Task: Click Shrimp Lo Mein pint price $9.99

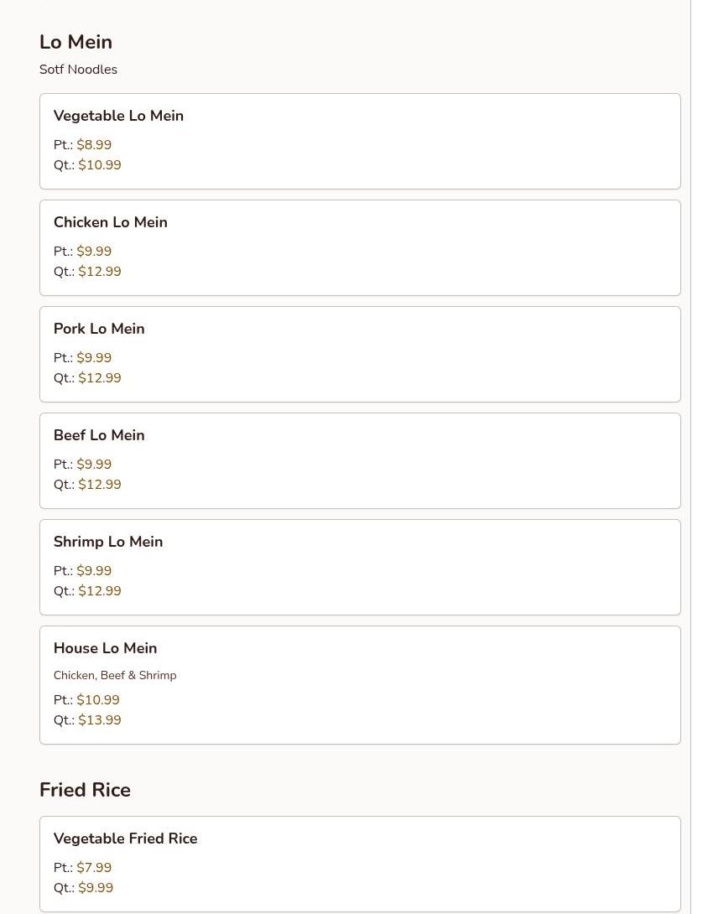Action: (94, 571)
